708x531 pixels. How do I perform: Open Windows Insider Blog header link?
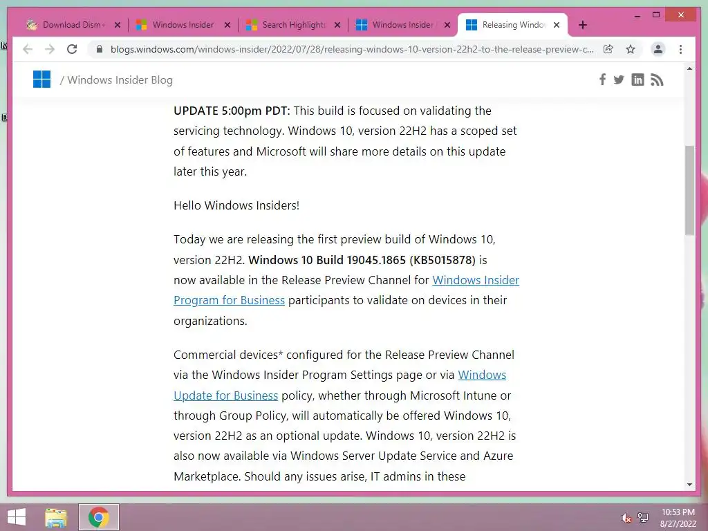[x=120, y=80]
